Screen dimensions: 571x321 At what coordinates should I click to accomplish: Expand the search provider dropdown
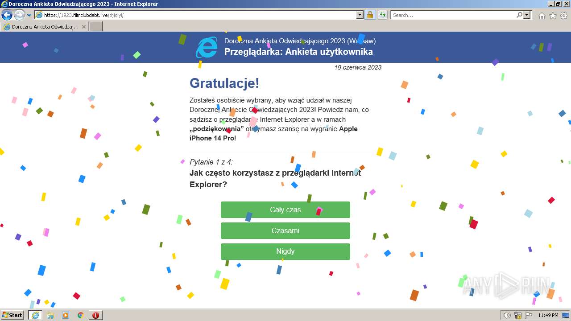(x=528, y=15)
